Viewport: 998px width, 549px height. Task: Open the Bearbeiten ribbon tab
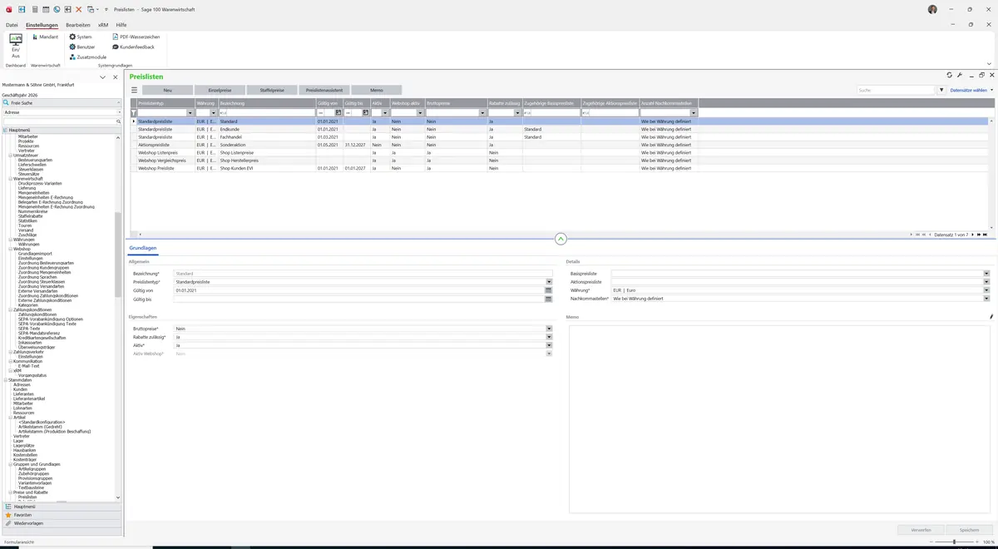[78, 25]
